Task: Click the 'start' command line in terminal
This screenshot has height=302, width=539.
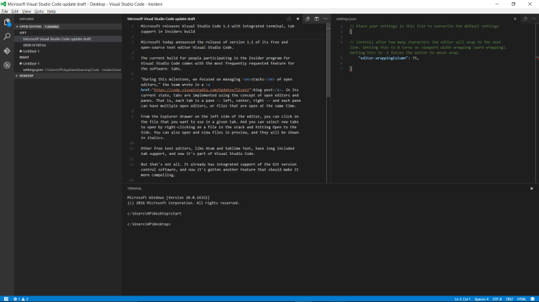Action: pyautogui.click(x=154, y=214)
